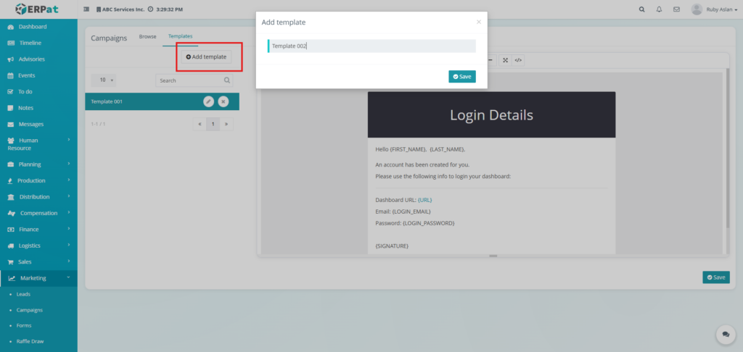Click the Login Details header in template

(x=491, y=115)
